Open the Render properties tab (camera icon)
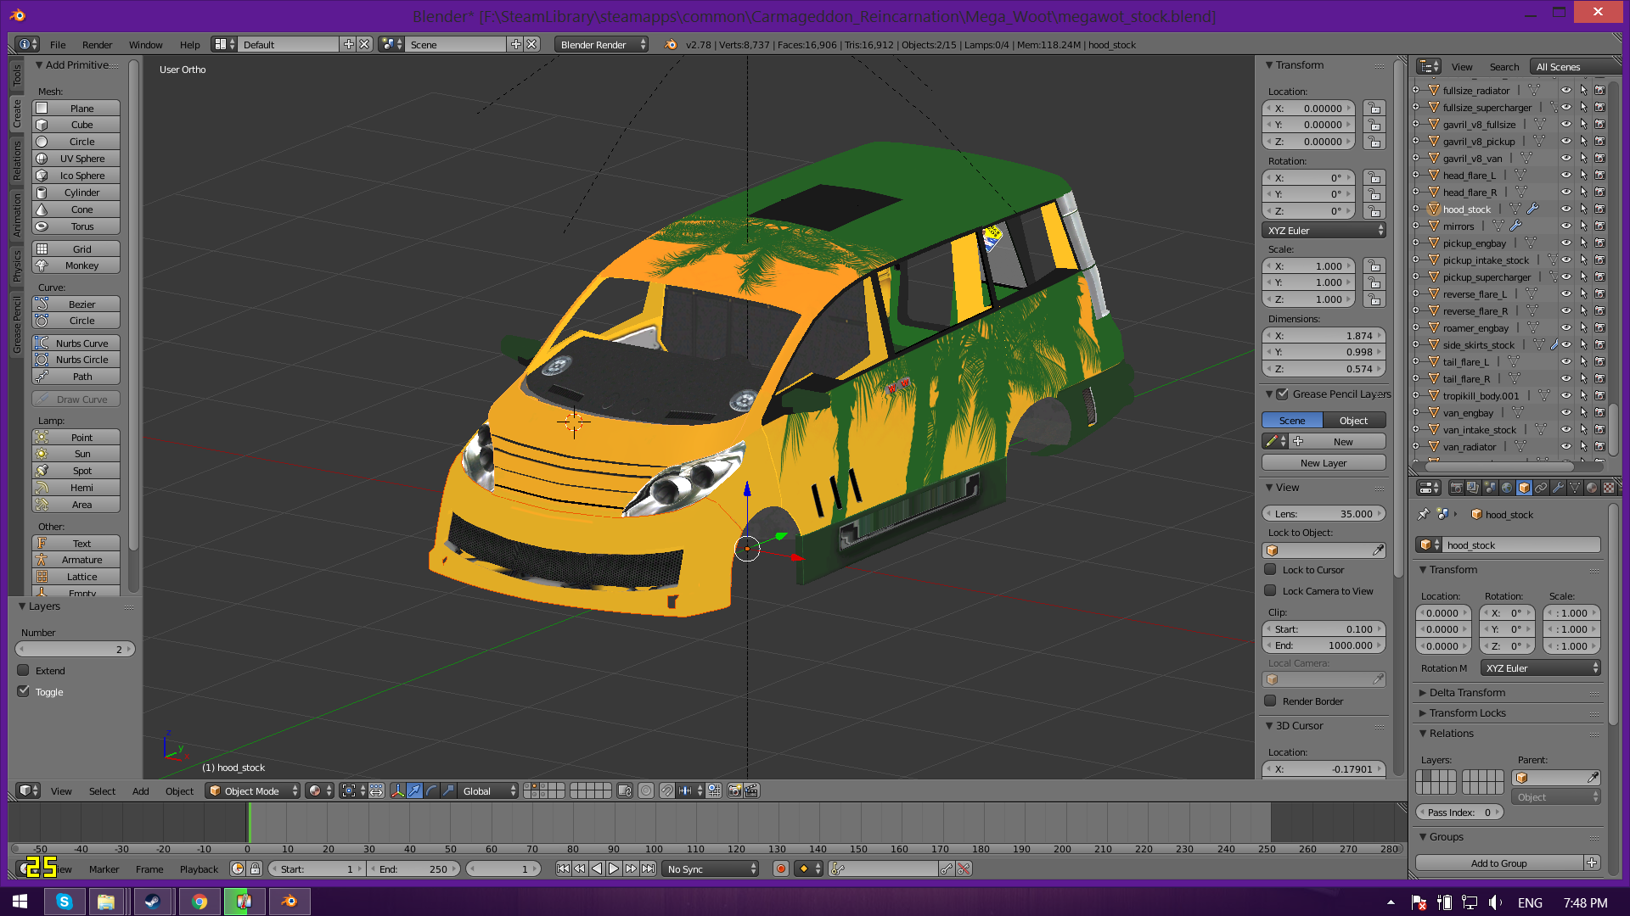 point(1456,488)
